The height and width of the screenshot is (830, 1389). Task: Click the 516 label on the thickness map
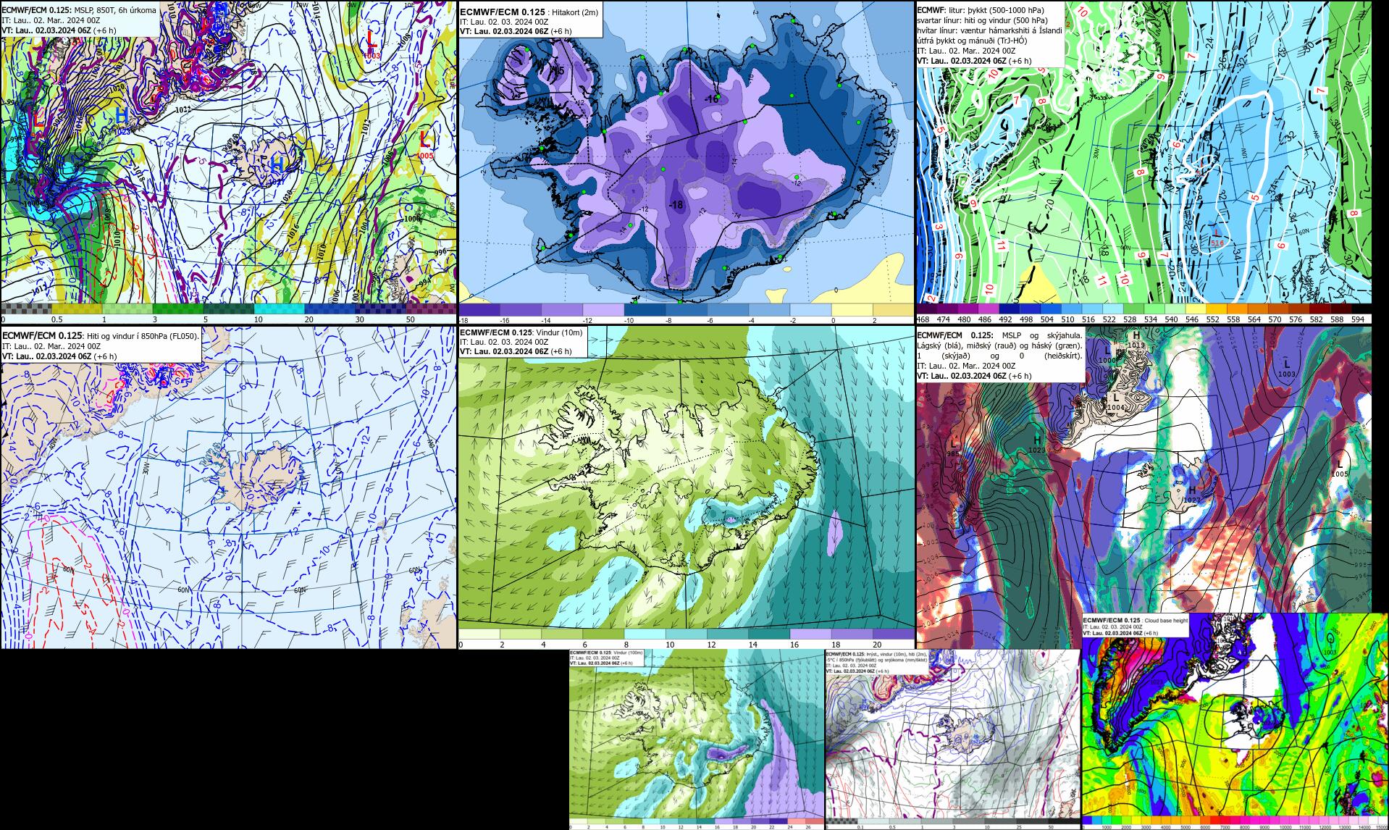click(x=1217, y=243)
